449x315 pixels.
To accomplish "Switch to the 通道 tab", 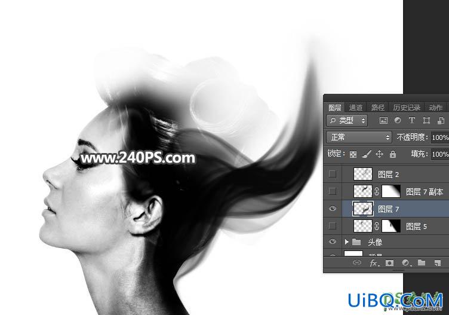I will coord(356,108).
